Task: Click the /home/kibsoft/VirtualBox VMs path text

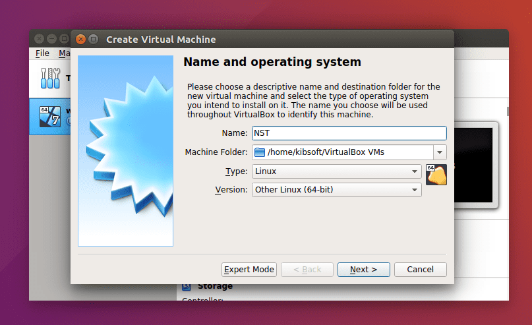Action: 326,152
